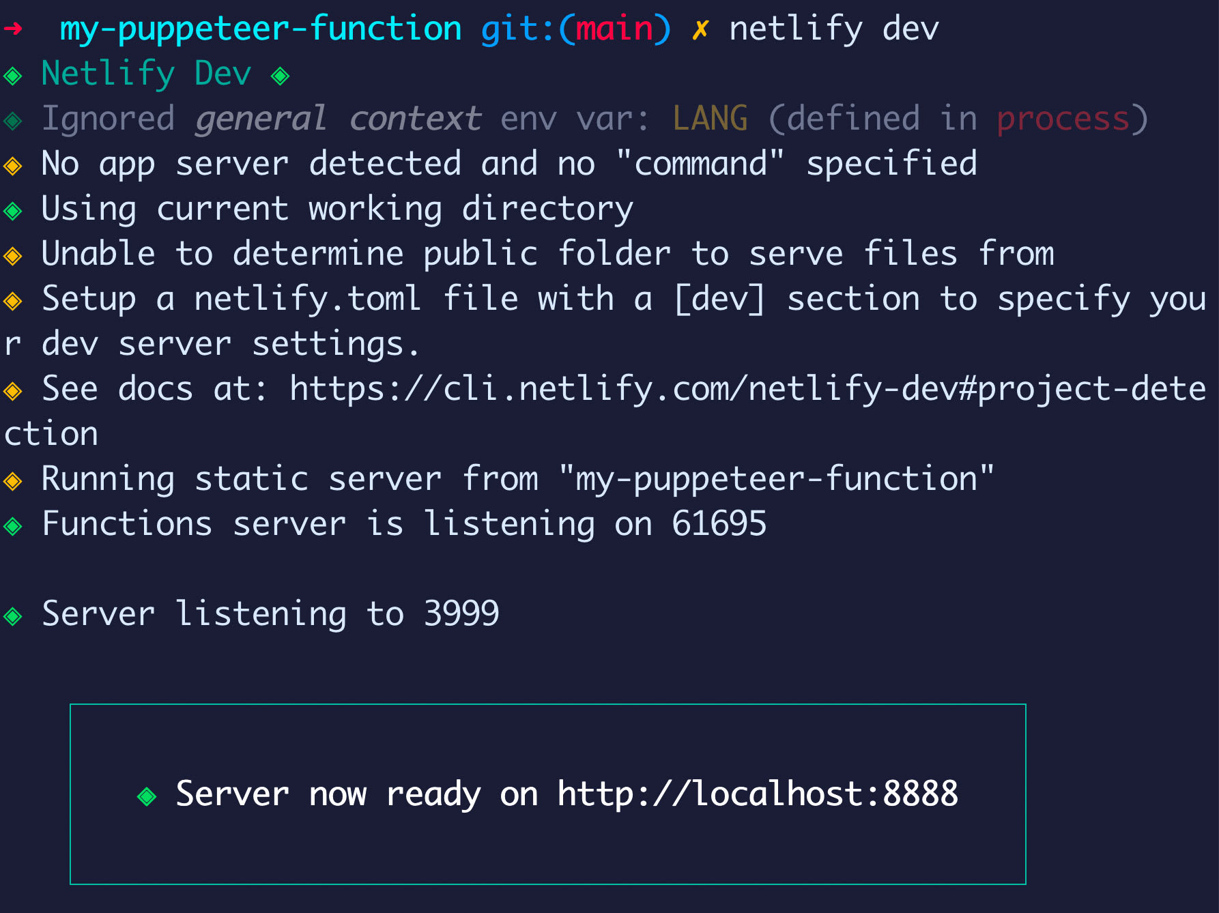Click the diamond beside 'No app server detected'
The image size is (1219, 913).
coord(13,165)
